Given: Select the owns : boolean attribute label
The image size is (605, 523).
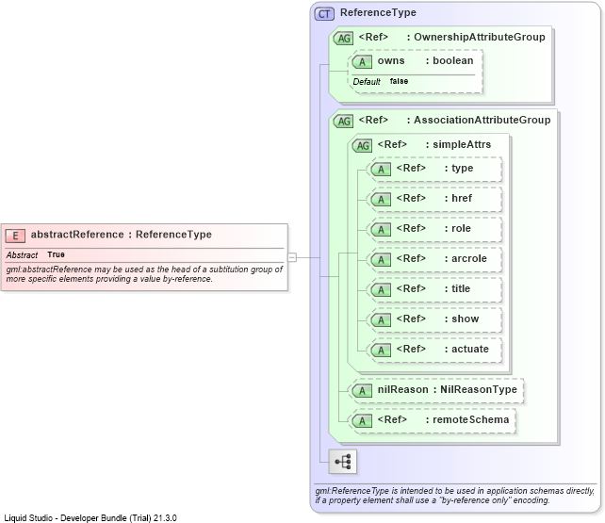Looking at the screenshot, I should (425, 61).
